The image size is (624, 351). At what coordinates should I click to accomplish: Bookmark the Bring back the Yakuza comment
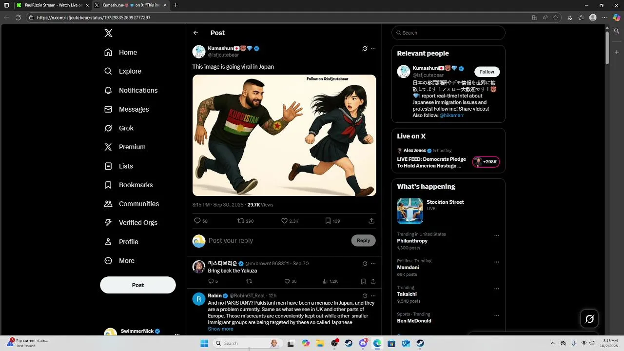point(363,281)
